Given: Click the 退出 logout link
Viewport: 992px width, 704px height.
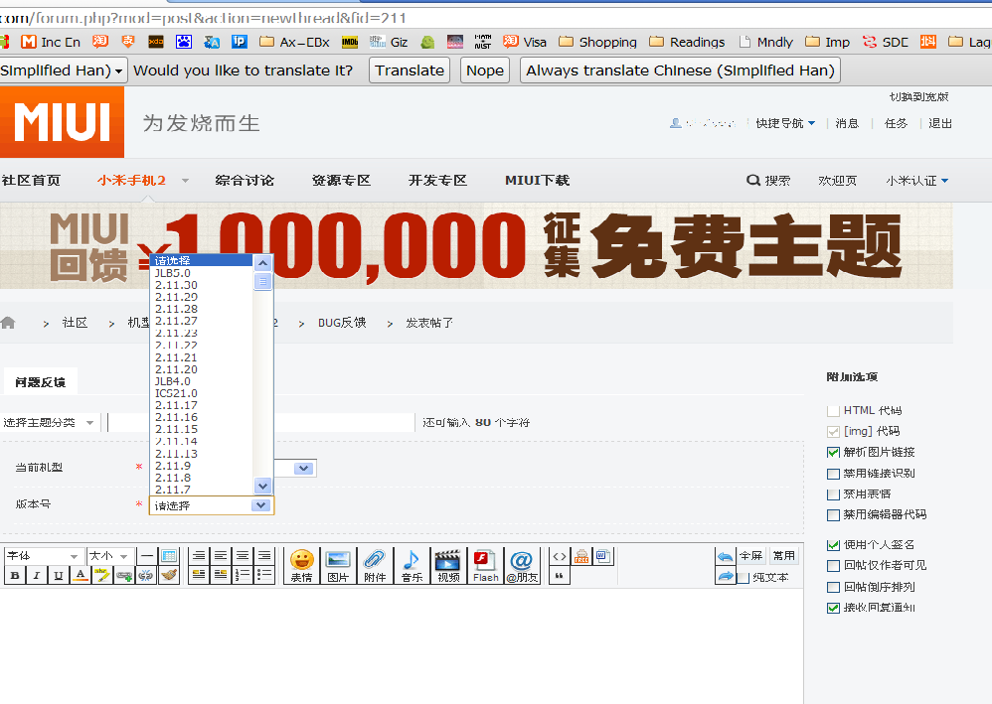Looking at the screenshot, I should [x=940, y=123].
